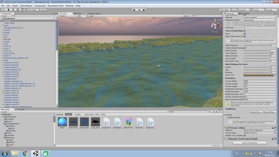This screenshot has width=279, height=157.
Task: Select the Rotate tool
Action: click(13, 10)
